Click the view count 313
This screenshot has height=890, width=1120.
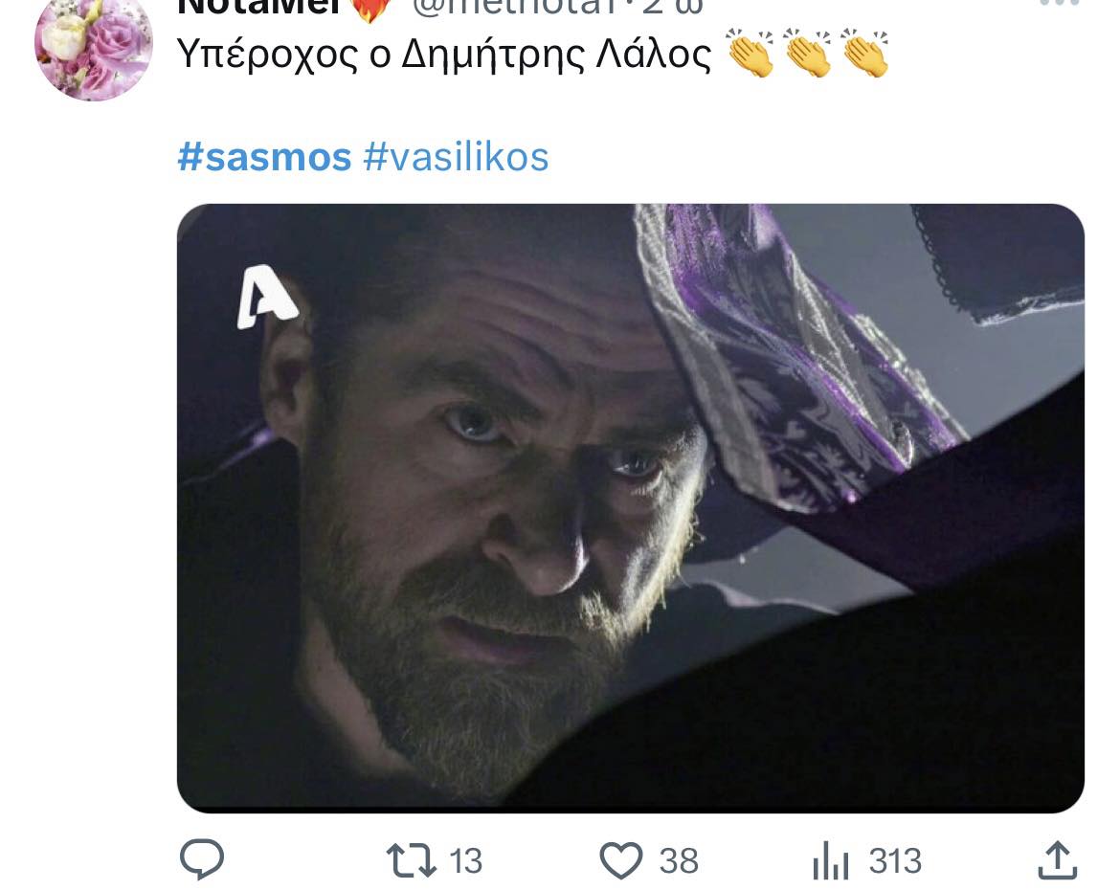coord(895,860)
